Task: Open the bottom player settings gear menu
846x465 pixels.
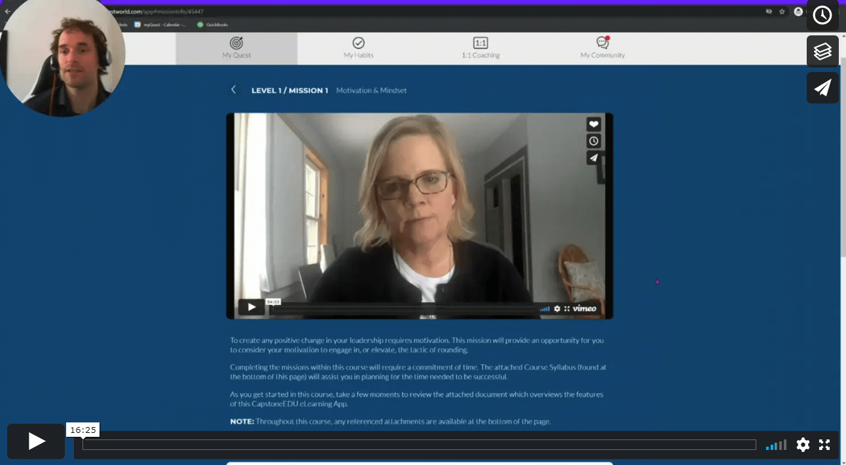Action: click(x=803, y=445)
